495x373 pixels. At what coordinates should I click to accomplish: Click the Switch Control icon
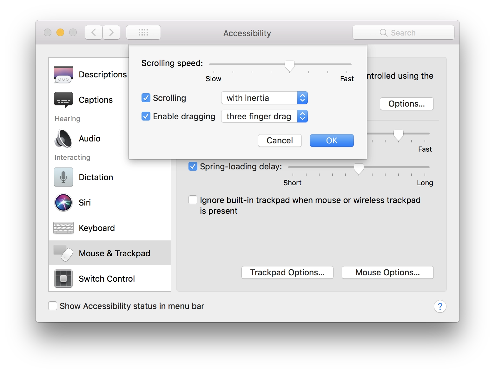(x=63, y=278)
